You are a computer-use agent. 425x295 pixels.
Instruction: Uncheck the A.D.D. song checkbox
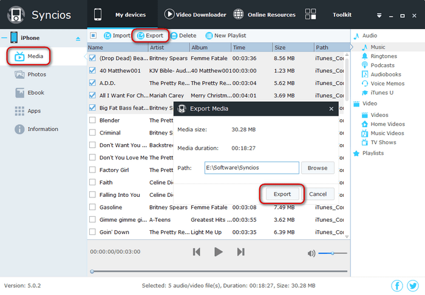pyautogui.click(x=92, y=83)
